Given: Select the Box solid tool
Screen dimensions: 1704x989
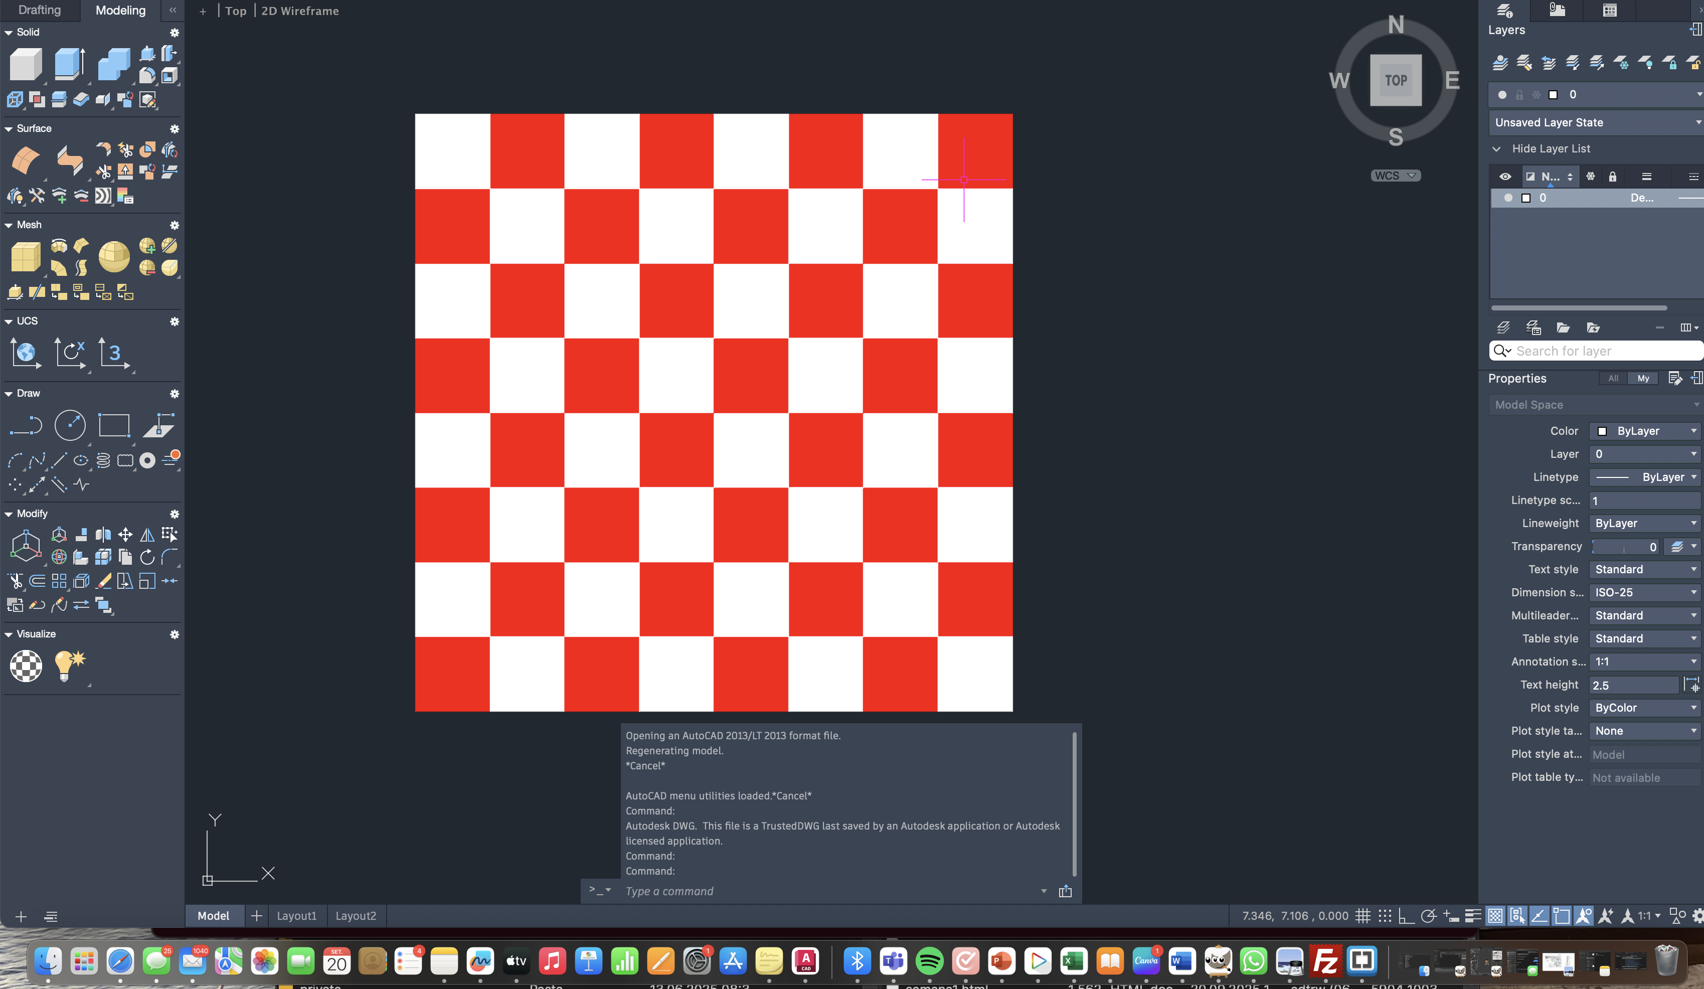Looking at the screenshot, I should [x=26, y=65].
